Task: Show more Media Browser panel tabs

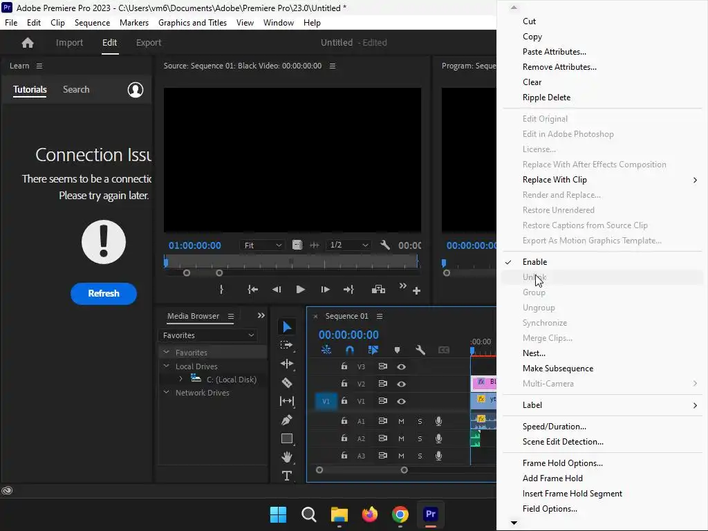Action: point(261,315)
